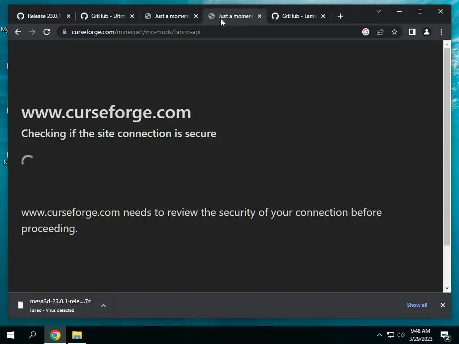Click the Google icon in the address bar

pyautogui.click(x=366, y=32)
